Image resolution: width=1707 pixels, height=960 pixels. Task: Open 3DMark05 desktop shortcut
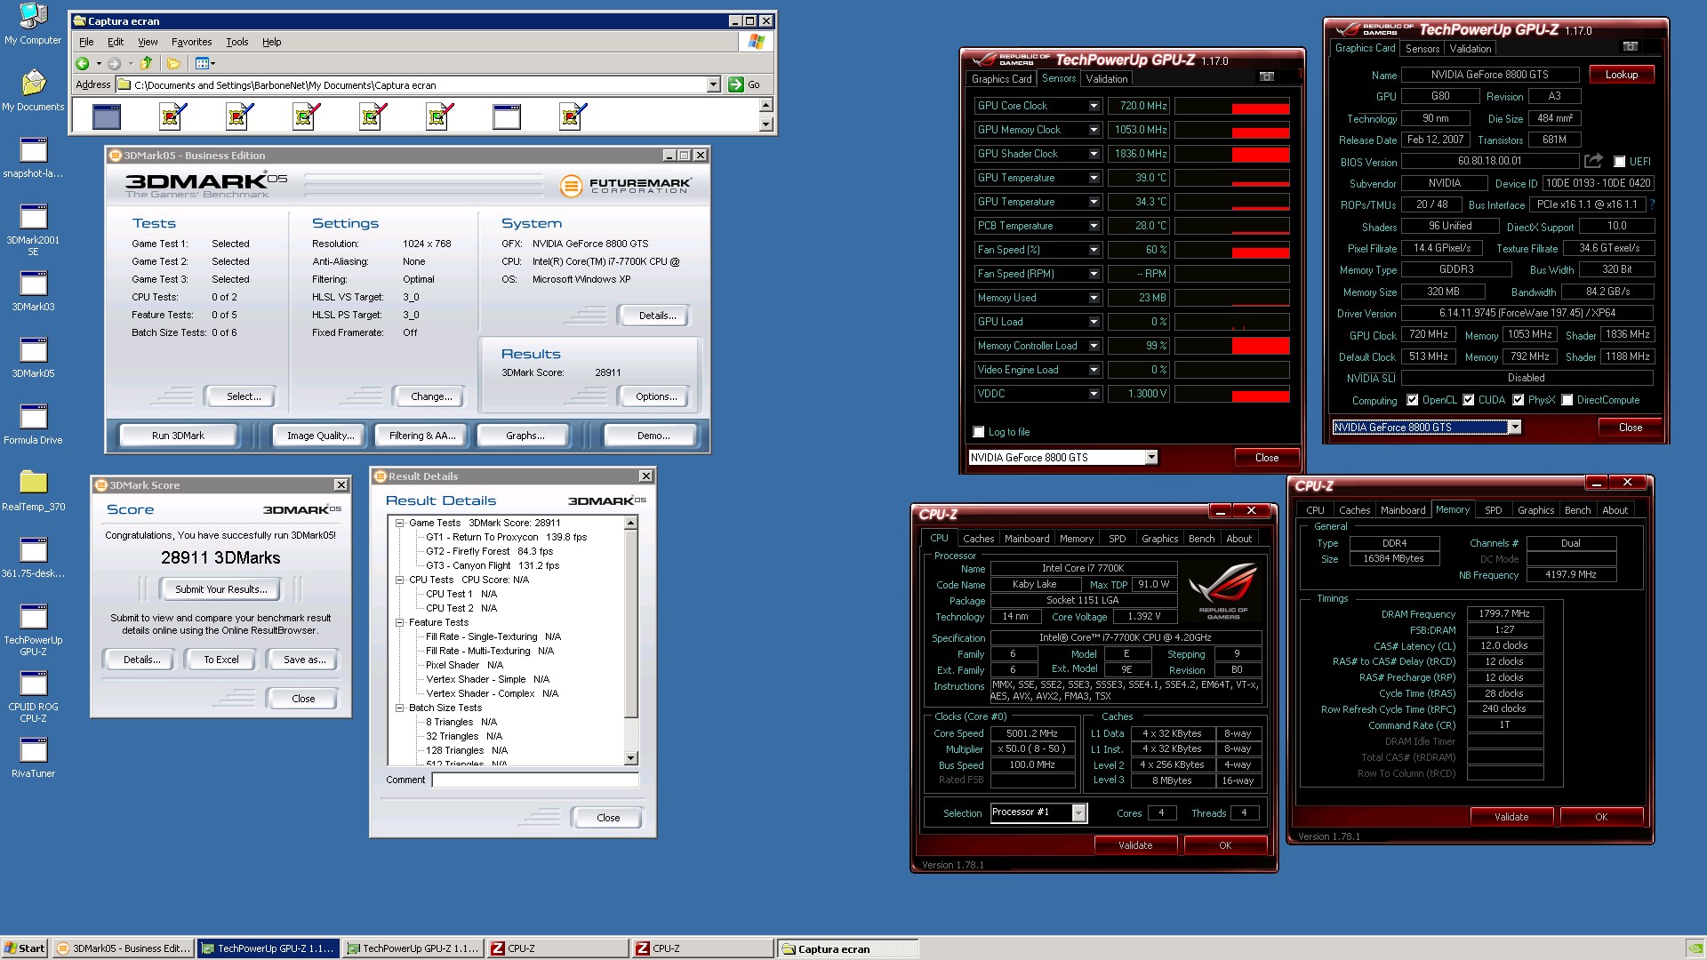coord(33,357)
